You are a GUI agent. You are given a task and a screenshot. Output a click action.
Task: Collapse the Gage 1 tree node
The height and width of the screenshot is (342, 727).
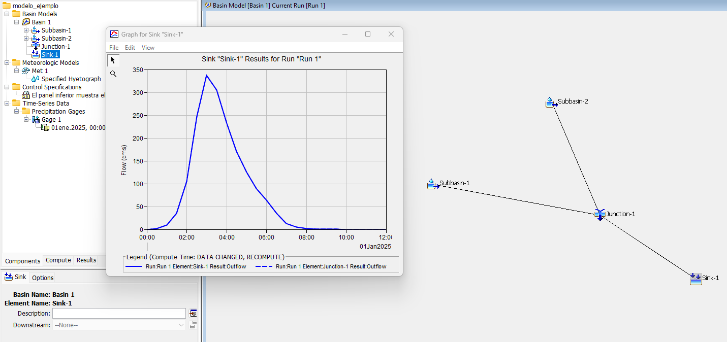coord(26,120)
